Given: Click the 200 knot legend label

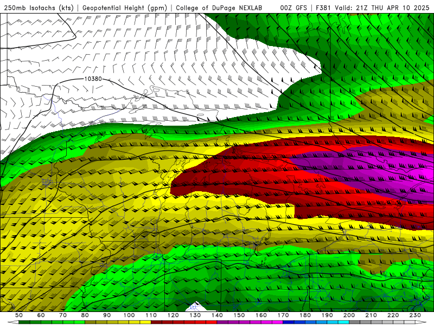Looking at the screenshot, I should coord(349,315).
